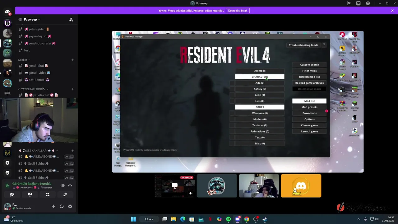398x224 pixels.
Task: Open Netflix from the taskbar
Action: (x=210, y=219)
